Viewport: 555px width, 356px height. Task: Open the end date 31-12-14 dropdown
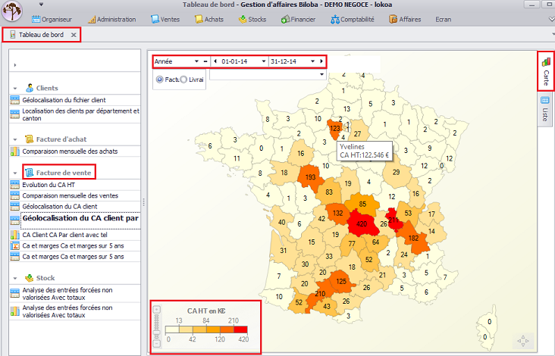(x=312, y=61)
